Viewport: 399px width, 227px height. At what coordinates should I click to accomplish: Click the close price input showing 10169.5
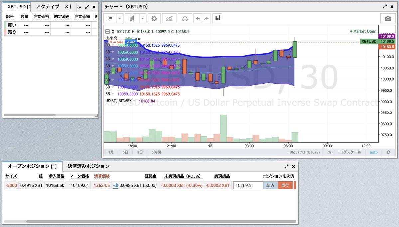248,185
